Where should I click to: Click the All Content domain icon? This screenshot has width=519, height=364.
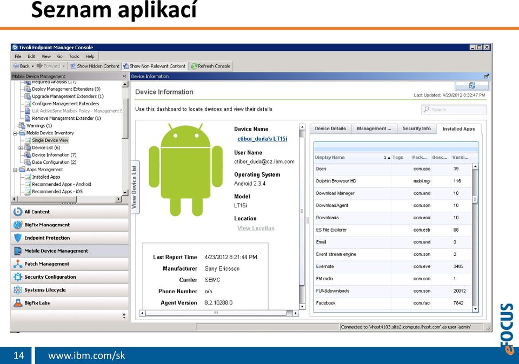tap(18, 212)
